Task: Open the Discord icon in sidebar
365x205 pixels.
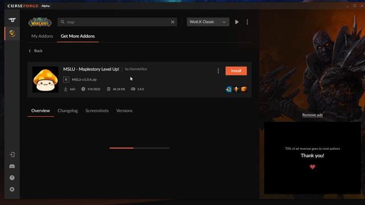Action: point(12,166)
